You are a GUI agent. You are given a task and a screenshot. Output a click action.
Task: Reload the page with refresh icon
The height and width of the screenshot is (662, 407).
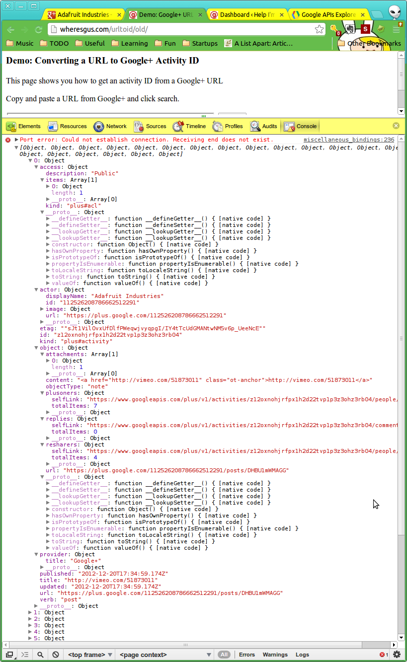click(x=39, y=29)
